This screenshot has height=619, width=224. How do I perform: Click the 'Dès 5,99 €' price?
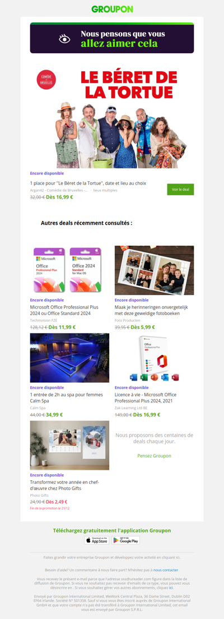[x=142, y=327]
